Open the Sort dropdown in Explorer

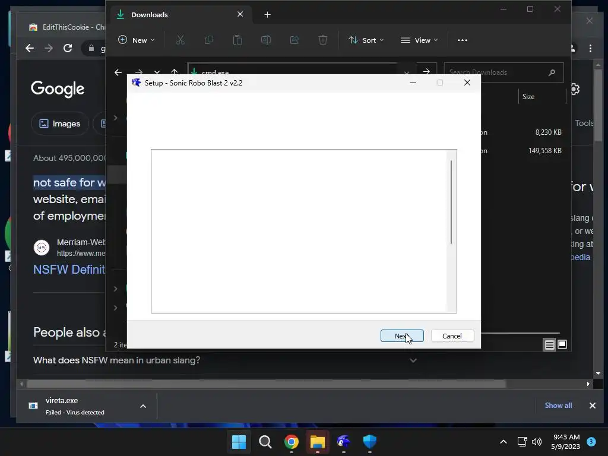tap(366, 40)
